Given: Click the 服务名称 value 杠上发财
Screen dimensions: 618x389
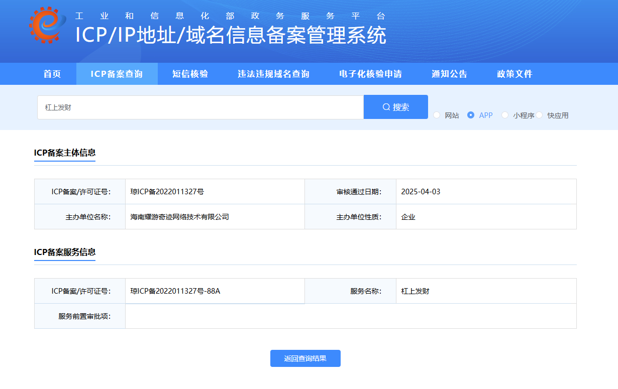Looking at the screenshot, I should tap(415, 291).
